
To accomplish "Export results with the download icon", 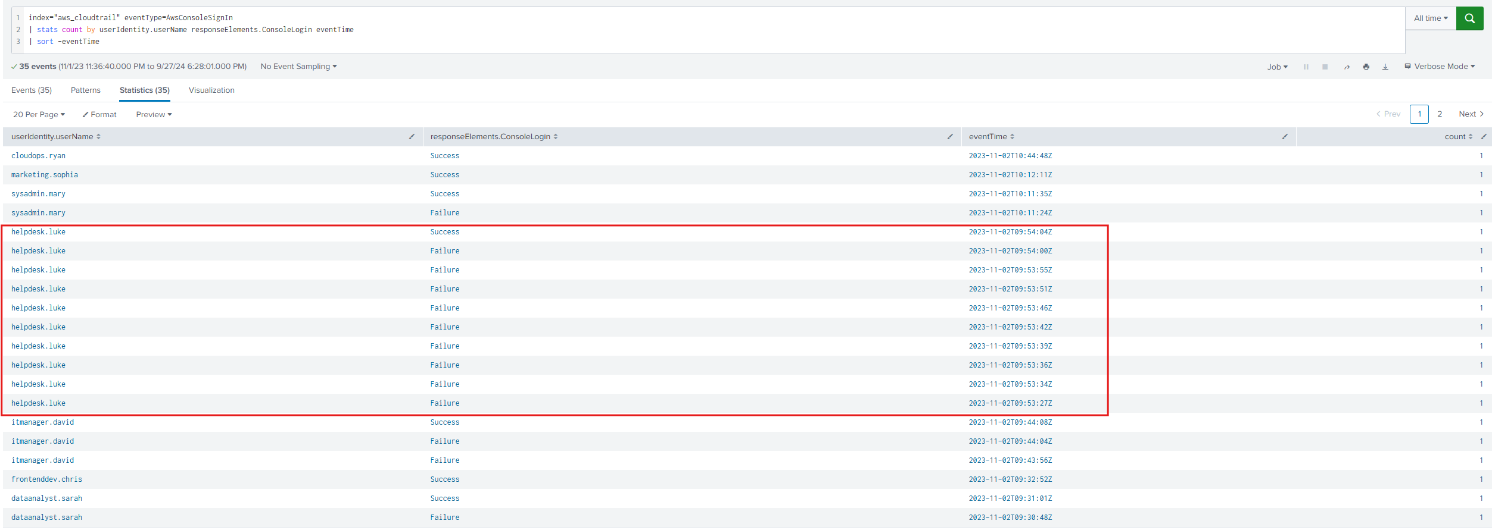I will (x=1385, y=67).
